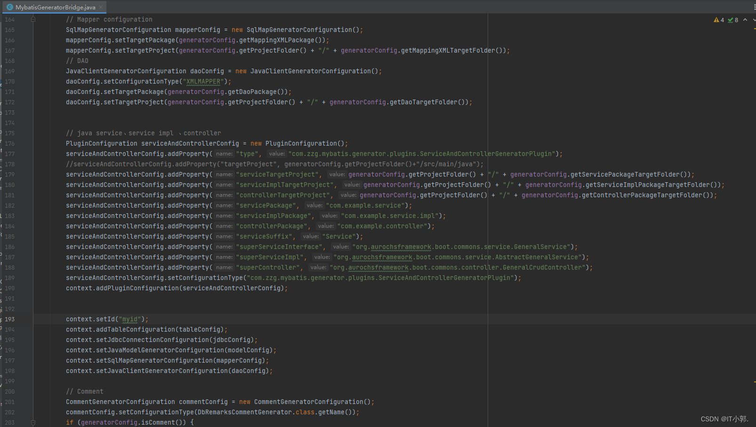Click the JavaClientGeneratorConfiguration daoConfig declaration
756x427 pixels.
[x=145, y=71]
